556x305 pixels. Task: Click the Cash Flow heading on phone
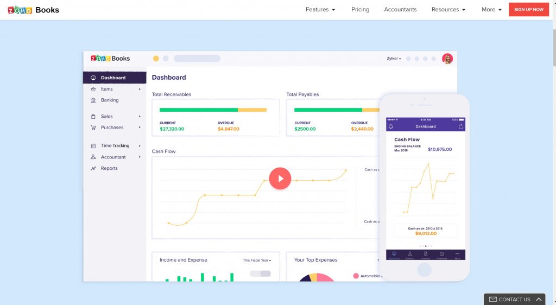[407, 139]
